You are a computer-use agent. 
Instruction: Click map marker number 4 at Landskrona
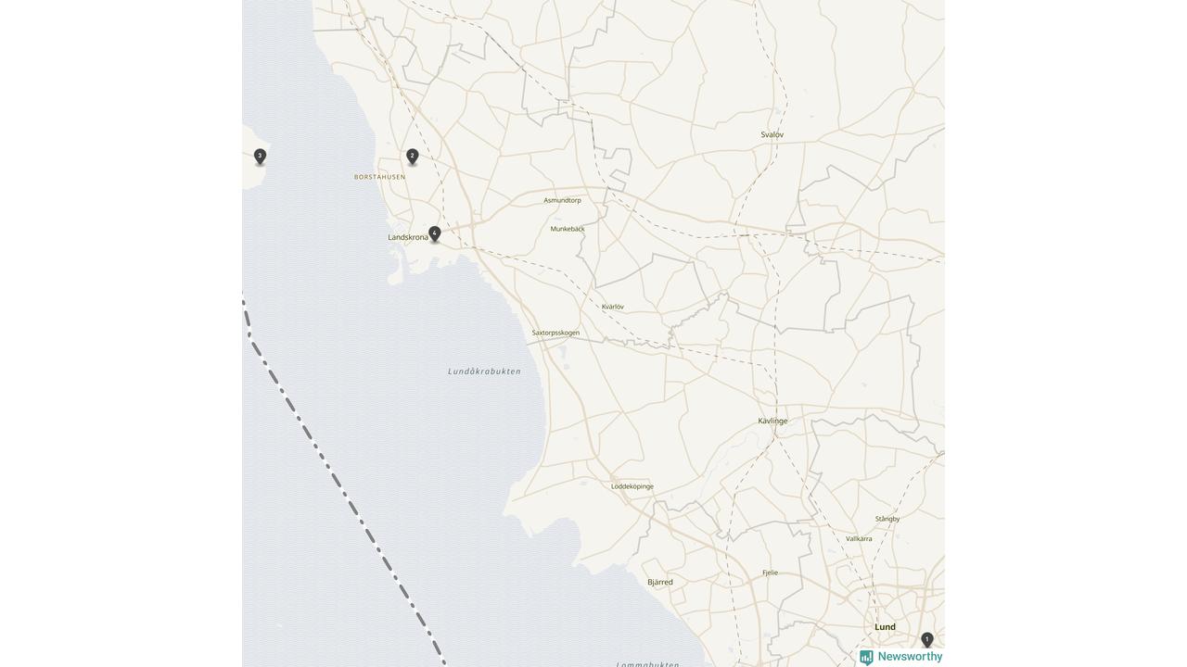point(434,233)
